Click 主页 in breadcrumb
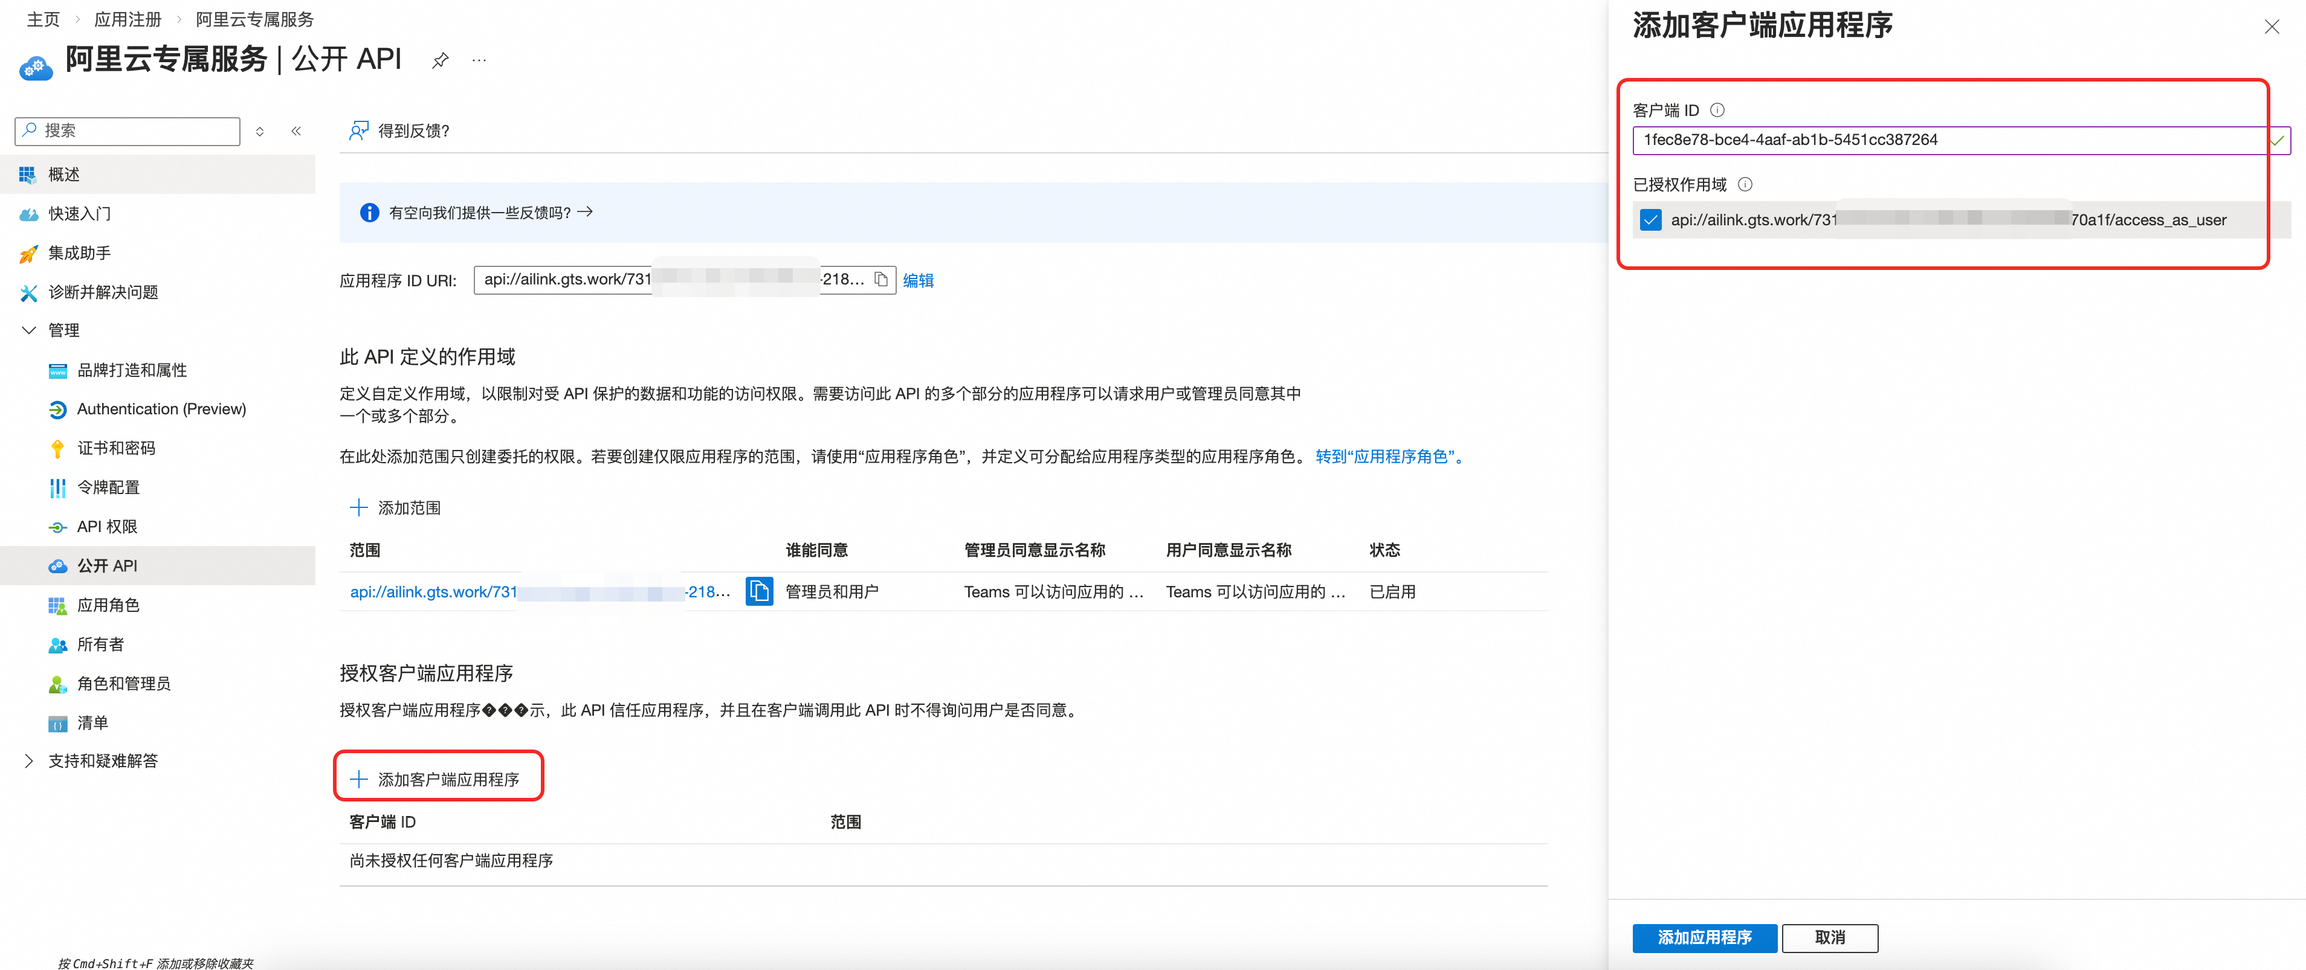 [x=43, y=20]
